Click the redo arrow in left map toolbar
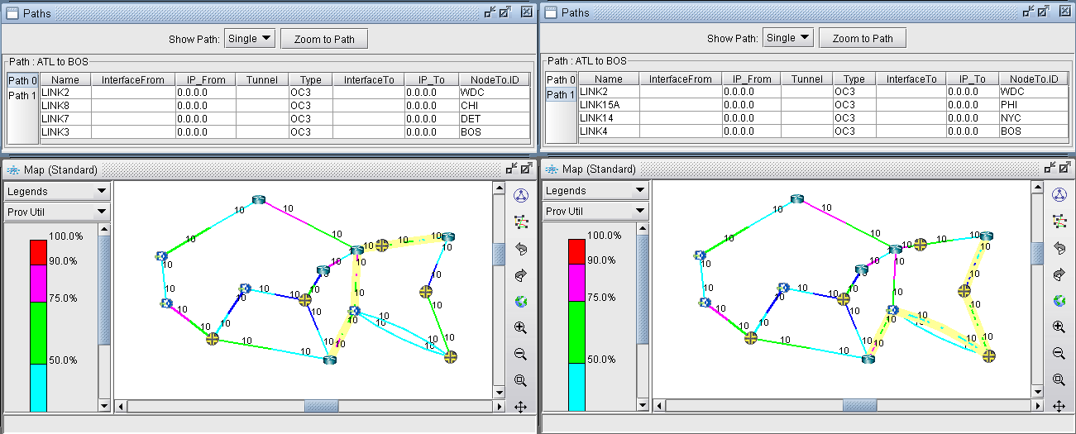The width and height of the screenshot is (1076, 434). coord(521,274)
